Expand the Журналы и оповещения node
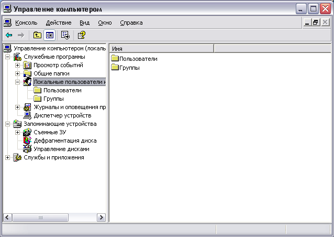This screenshot has width=334, height=237. [17, 107]
